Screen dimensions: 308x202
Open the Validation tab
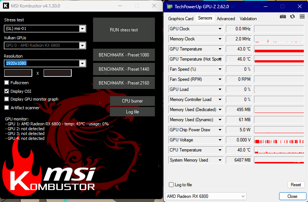pyautogui.click(x=248, y=19)
